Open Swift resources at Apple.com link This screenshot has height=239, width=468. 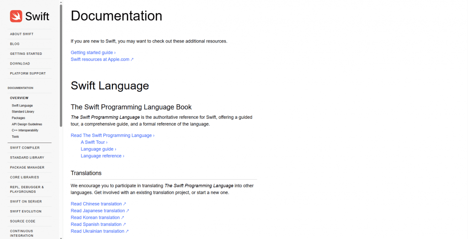tap(102, 59)
